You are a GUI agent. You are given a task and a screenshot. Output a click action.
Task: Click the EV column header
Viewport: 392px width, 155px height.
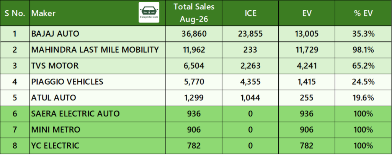pos(307,13)
